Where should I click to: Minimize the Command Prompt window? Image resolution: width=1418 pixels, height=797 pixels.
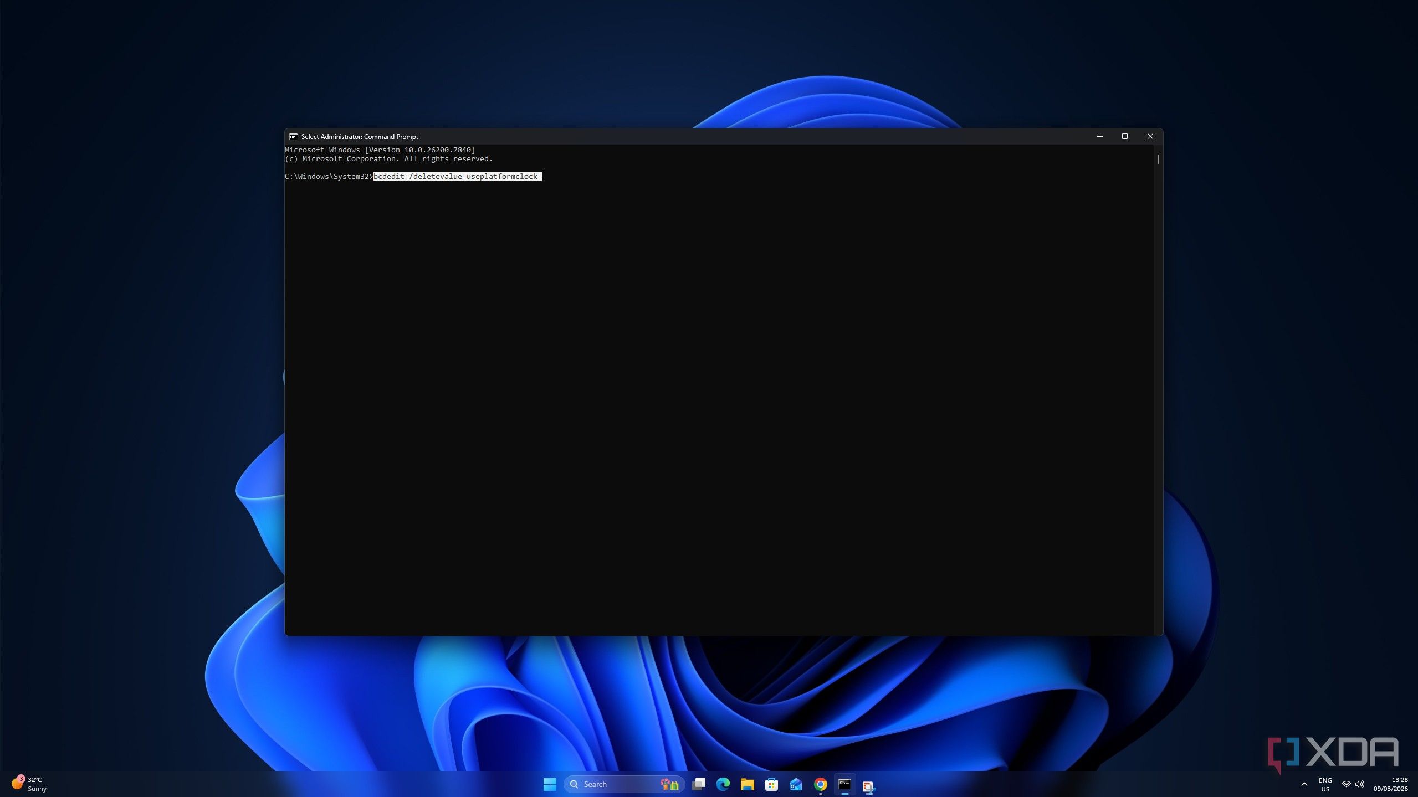(1100, 136)
